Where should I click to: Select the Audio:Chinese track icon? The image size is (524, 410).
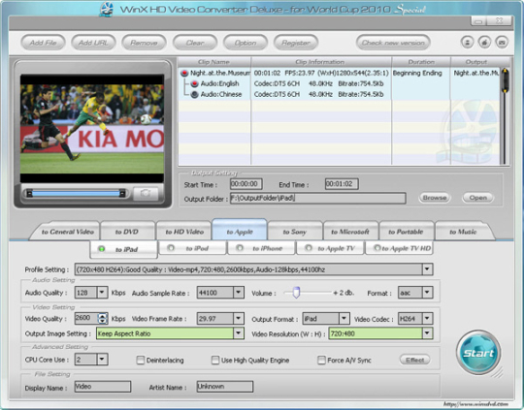194,94
